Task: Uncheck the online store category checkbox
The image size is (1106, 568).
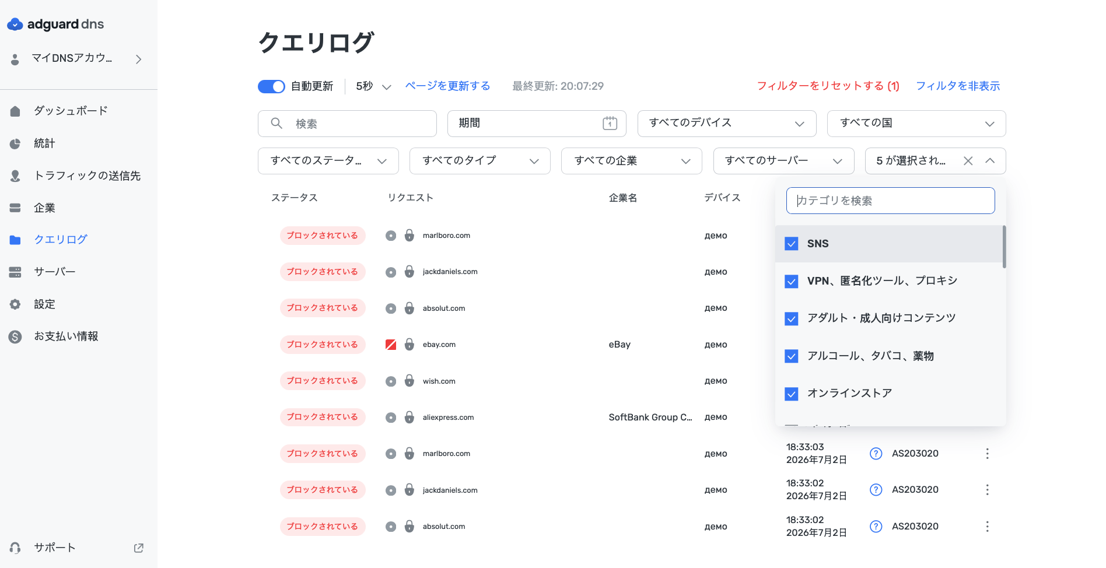Action: point(792,394)
